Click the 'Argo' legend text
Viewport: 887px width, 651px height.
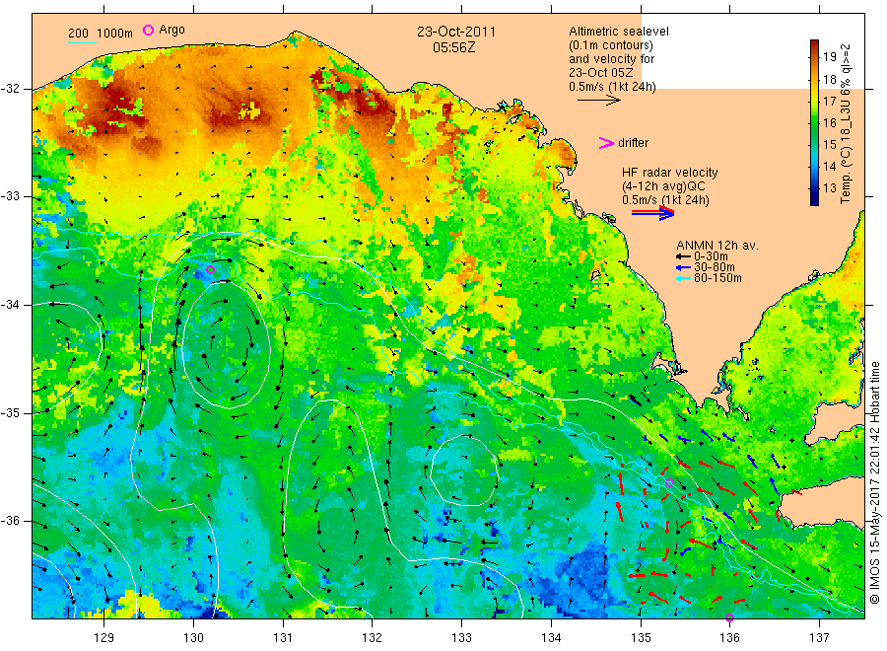(171, 30)
